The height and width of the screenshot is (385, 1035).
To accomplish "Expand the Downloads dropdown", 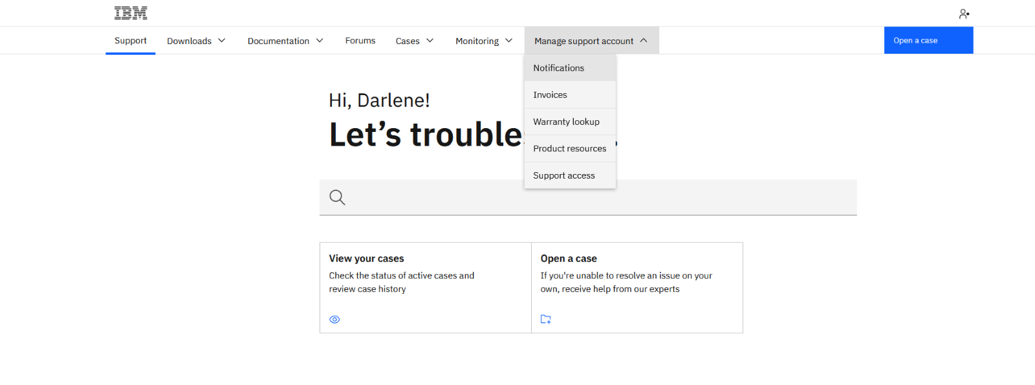I will (196, 41).
